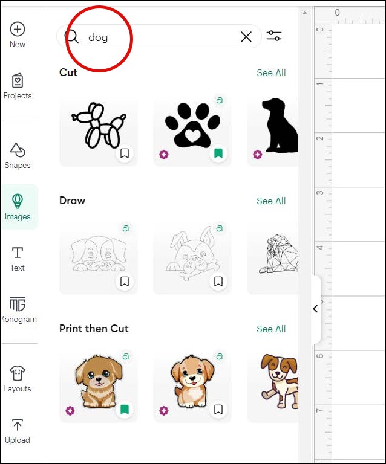The height and width of the screenshot is (464, 386).
Task: Remove bookmark from paw print image
Action: (218, 153)
